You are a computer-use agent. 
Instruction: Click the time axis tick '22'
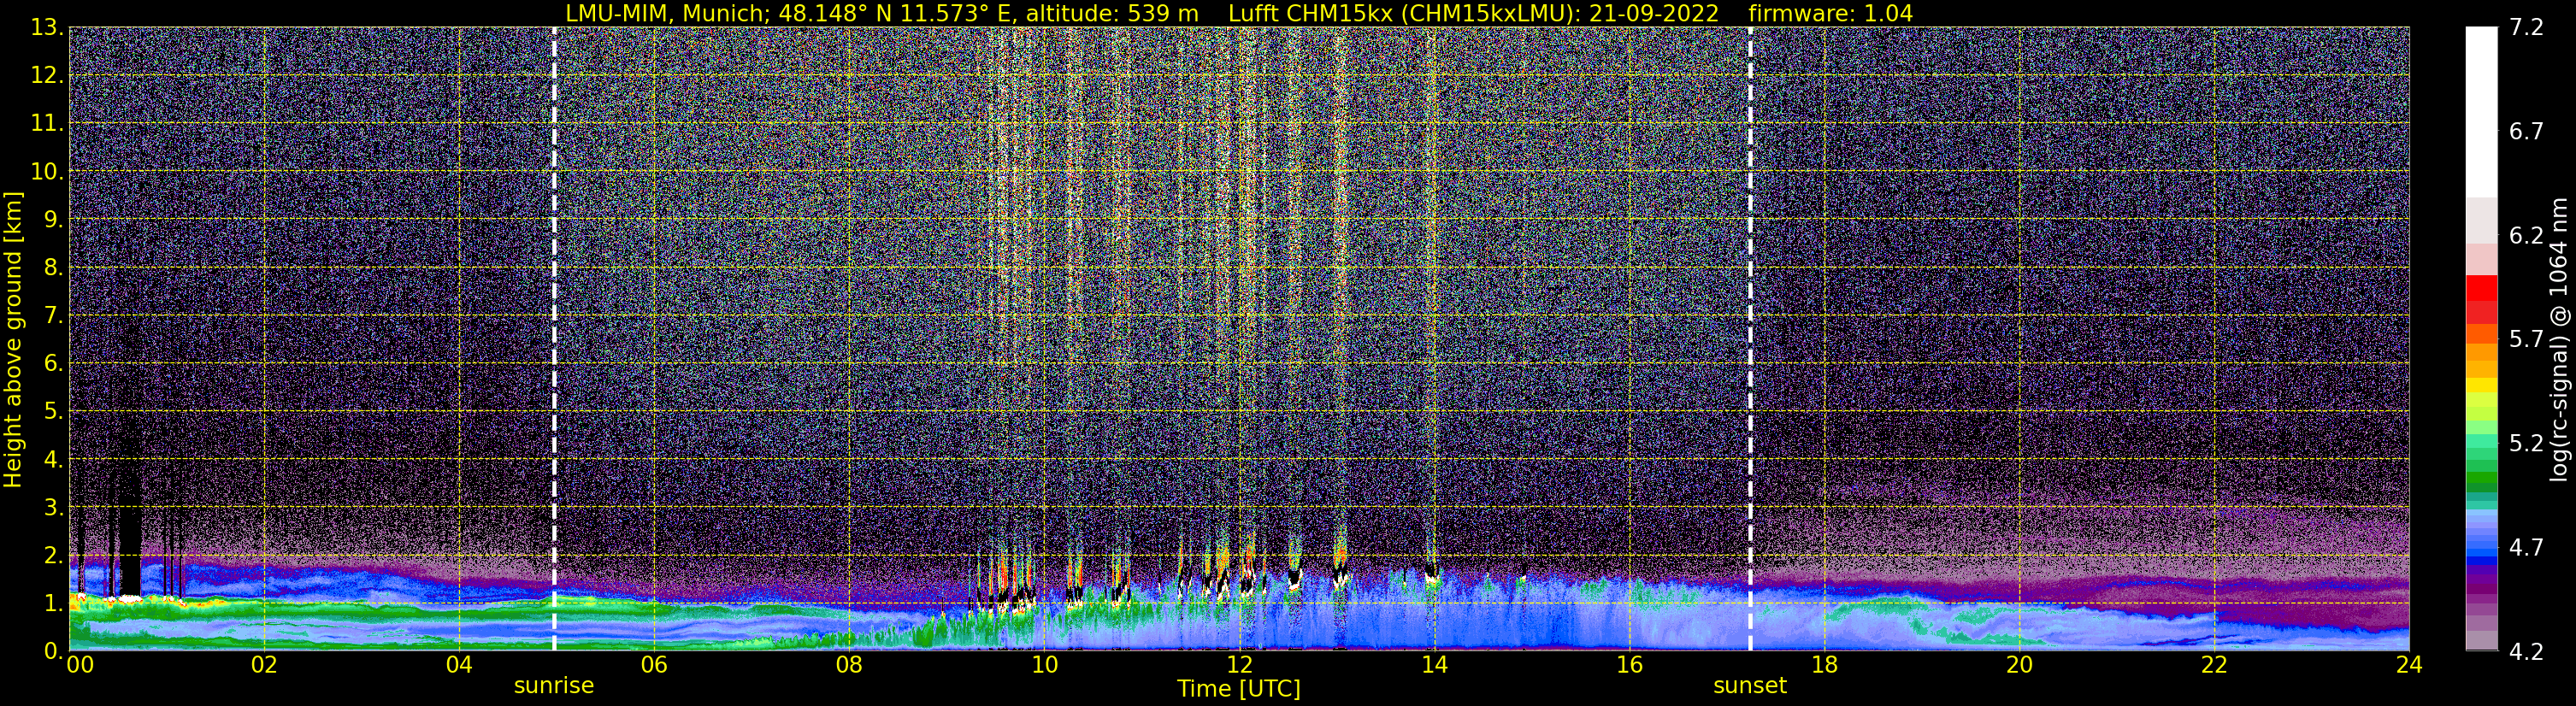pos(2214,666)
